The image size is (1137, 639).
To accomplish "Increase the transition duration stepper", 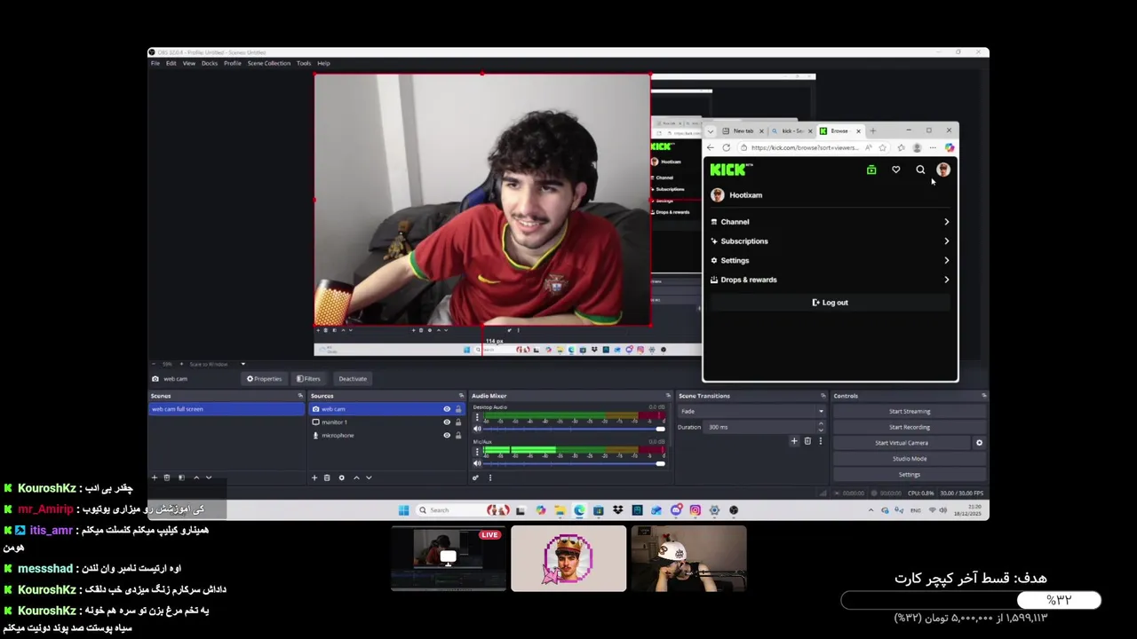I will coord(821,424).
